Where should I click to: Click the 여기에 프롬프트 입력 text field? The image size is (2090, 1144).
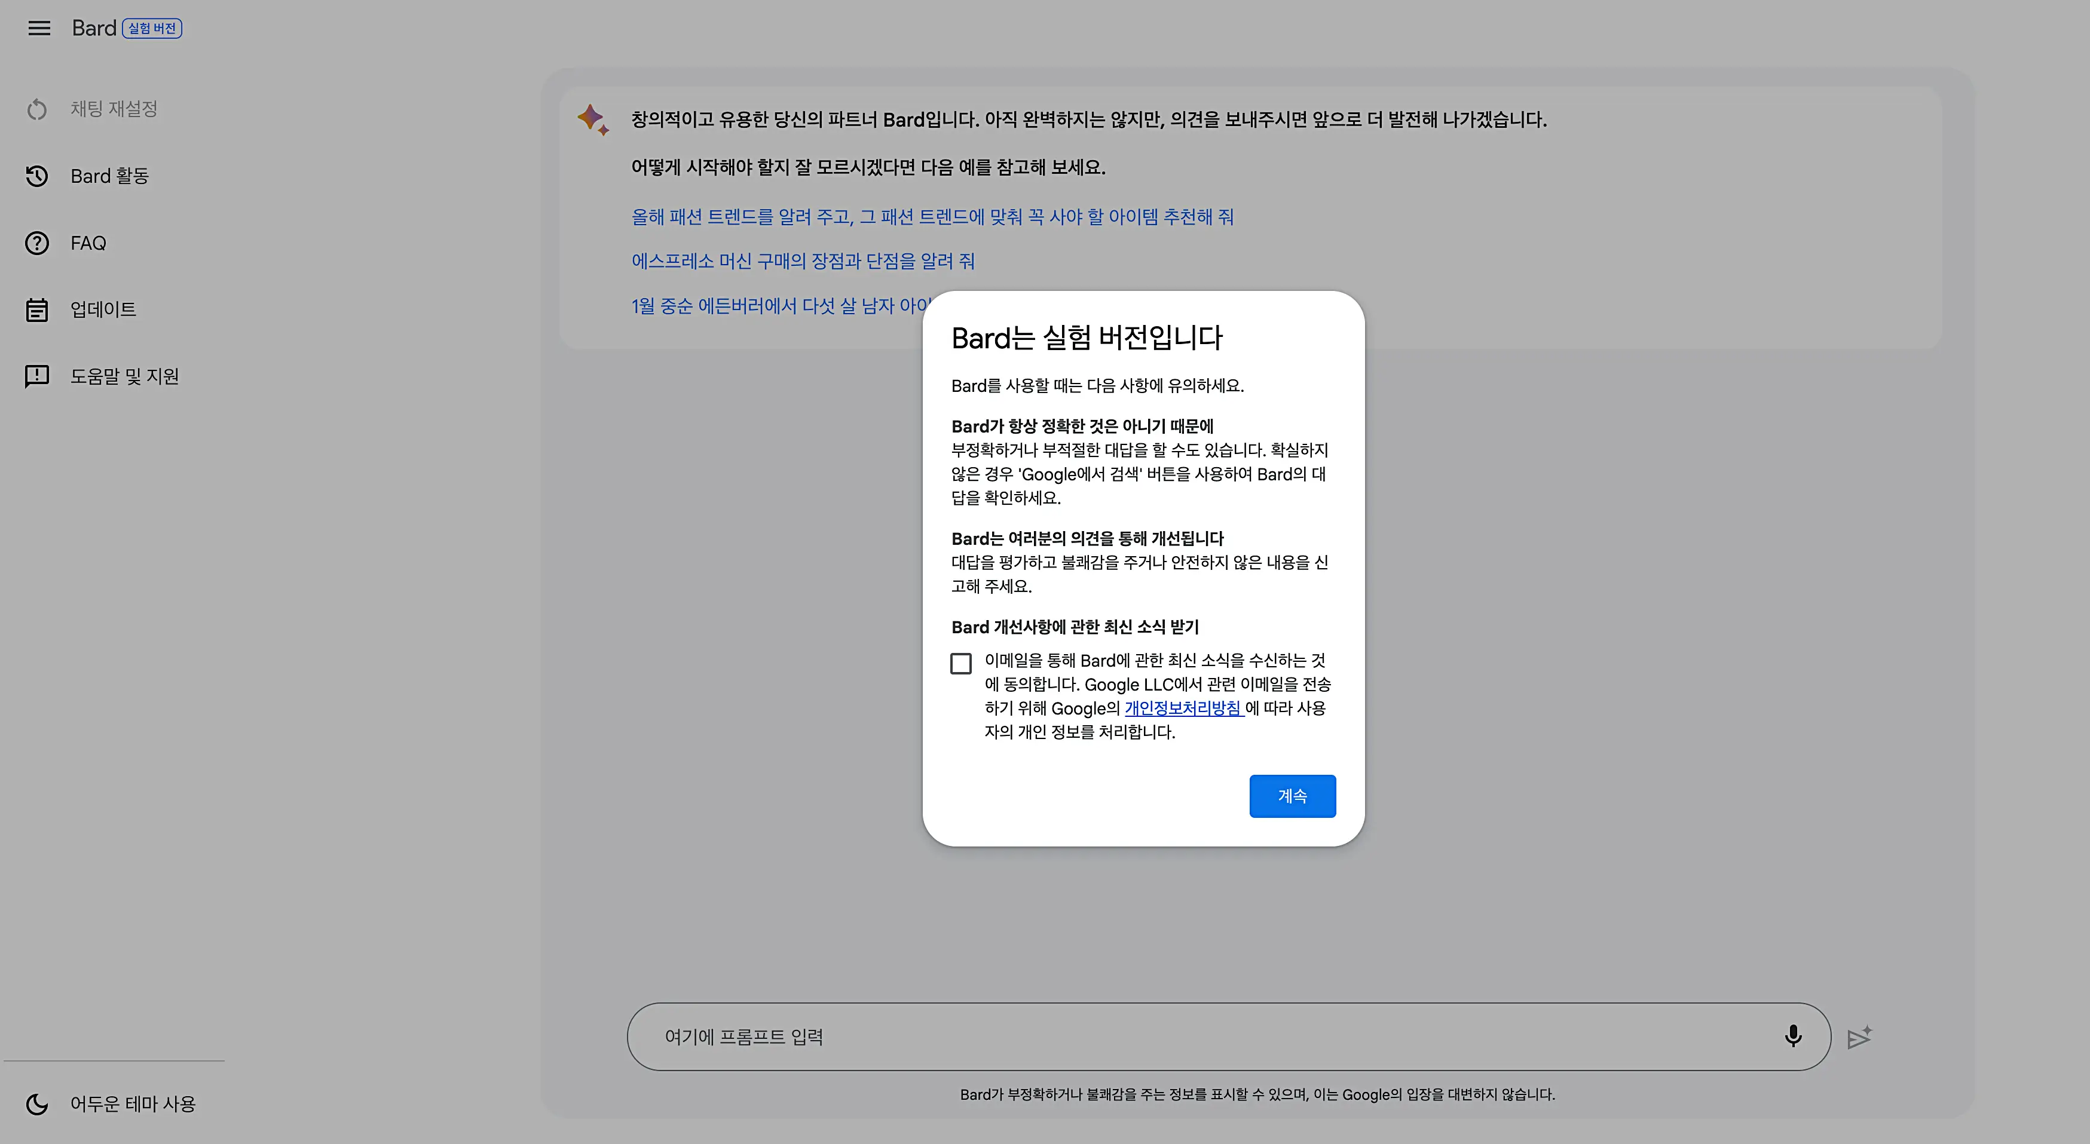click(x=1228, y=1037)
